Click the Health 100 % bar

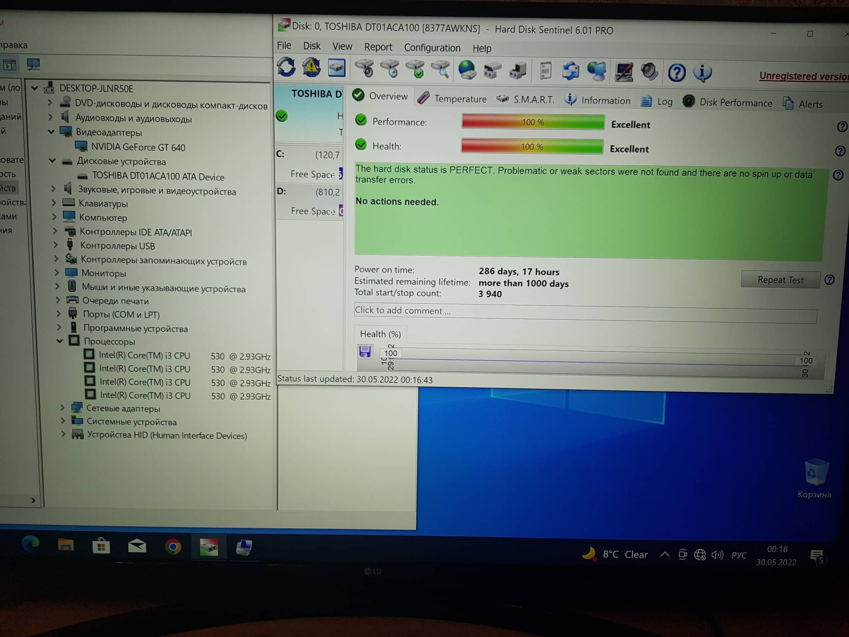coord(532,147)
